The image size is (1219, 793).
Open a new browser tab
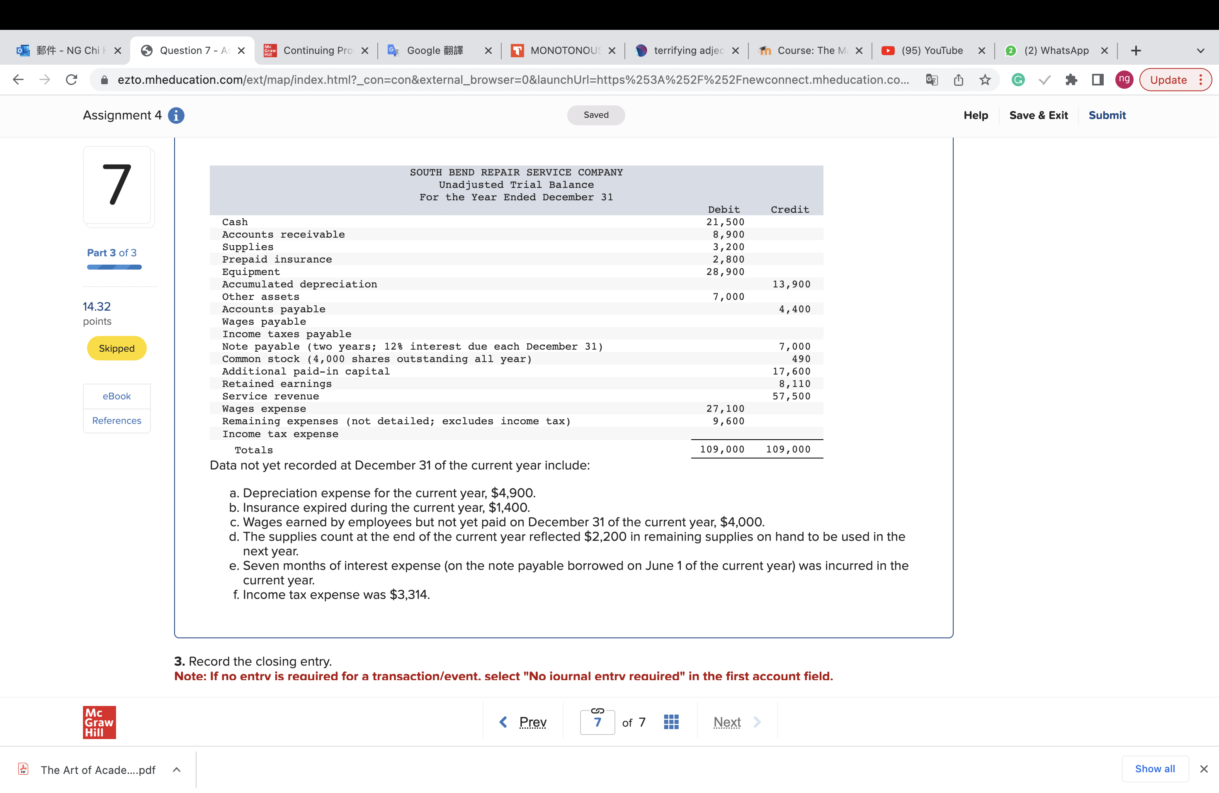[x=1136, y=51]
